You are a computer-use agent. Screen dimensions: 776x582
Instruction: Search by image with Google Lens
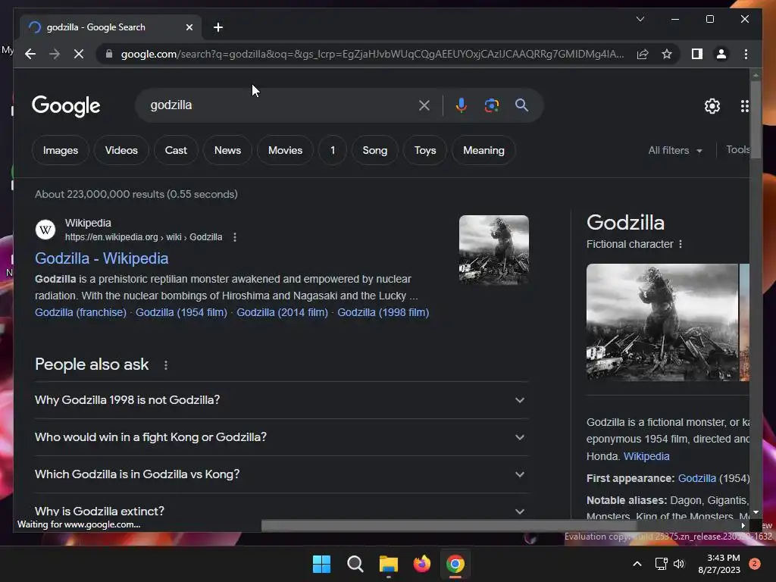[491, 105]
